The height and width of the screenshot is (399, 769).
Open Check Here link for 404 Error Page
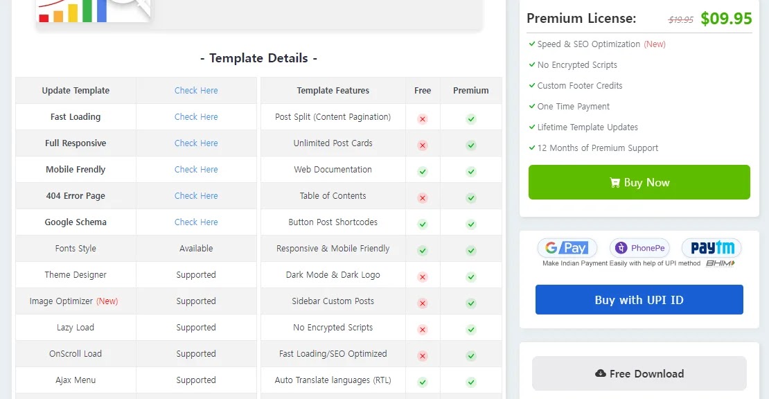[196, 195]
